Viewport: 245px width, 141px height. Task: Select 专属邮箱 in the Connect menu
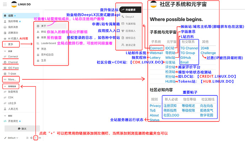130,24
